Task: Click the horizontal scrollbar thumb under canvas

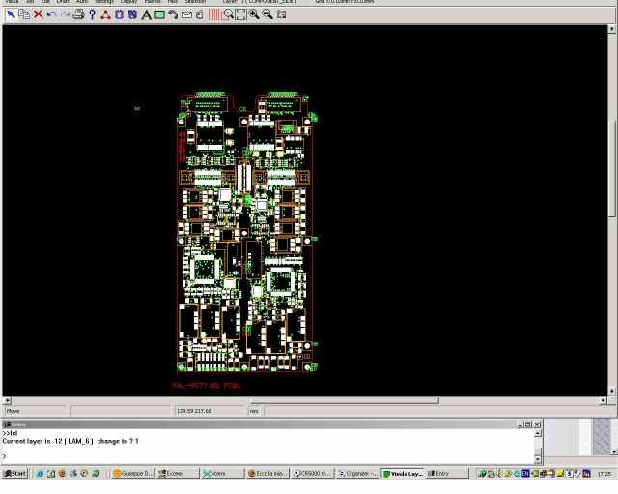Action: (x=345, y=400)
